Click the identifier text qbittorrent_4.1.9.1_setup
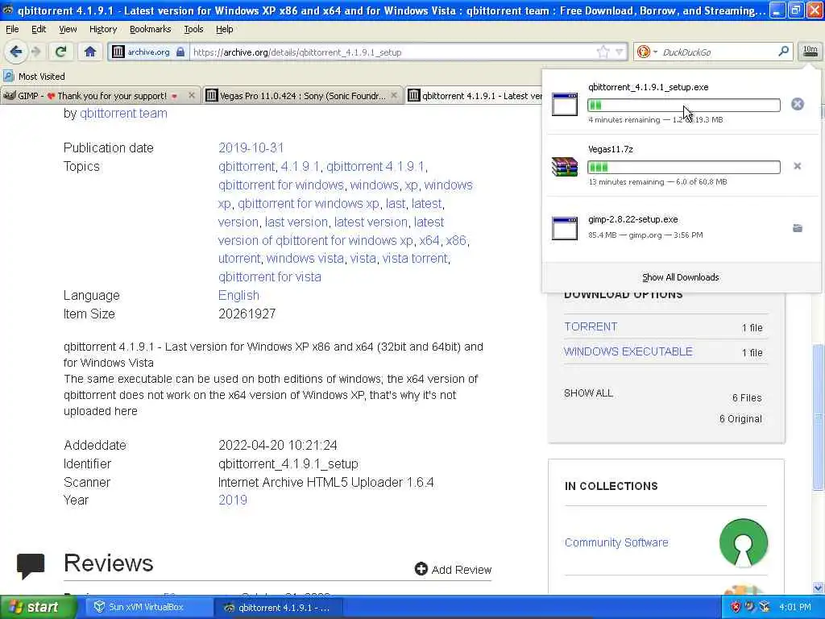 [x=288, y=463]
